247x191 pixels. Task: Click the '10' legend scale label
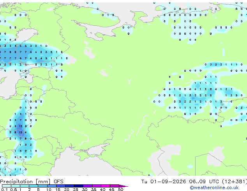[49, 189]
